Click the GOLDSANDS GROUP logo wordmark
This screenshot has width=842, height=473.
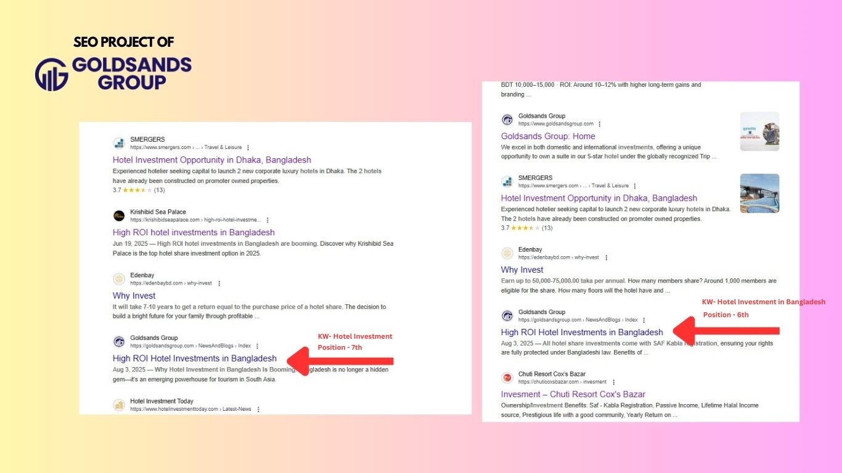132,74
